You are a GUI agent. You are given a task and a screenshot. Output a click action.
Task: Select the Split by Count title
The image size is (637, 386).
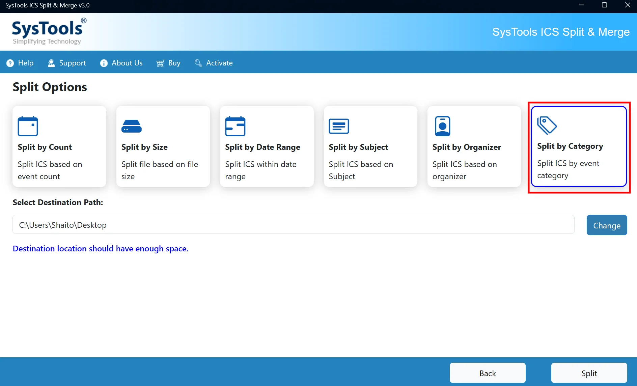point(45,147)
